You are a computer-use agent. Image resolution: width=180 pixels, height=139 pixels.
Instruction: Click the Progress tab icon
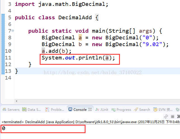113,110
